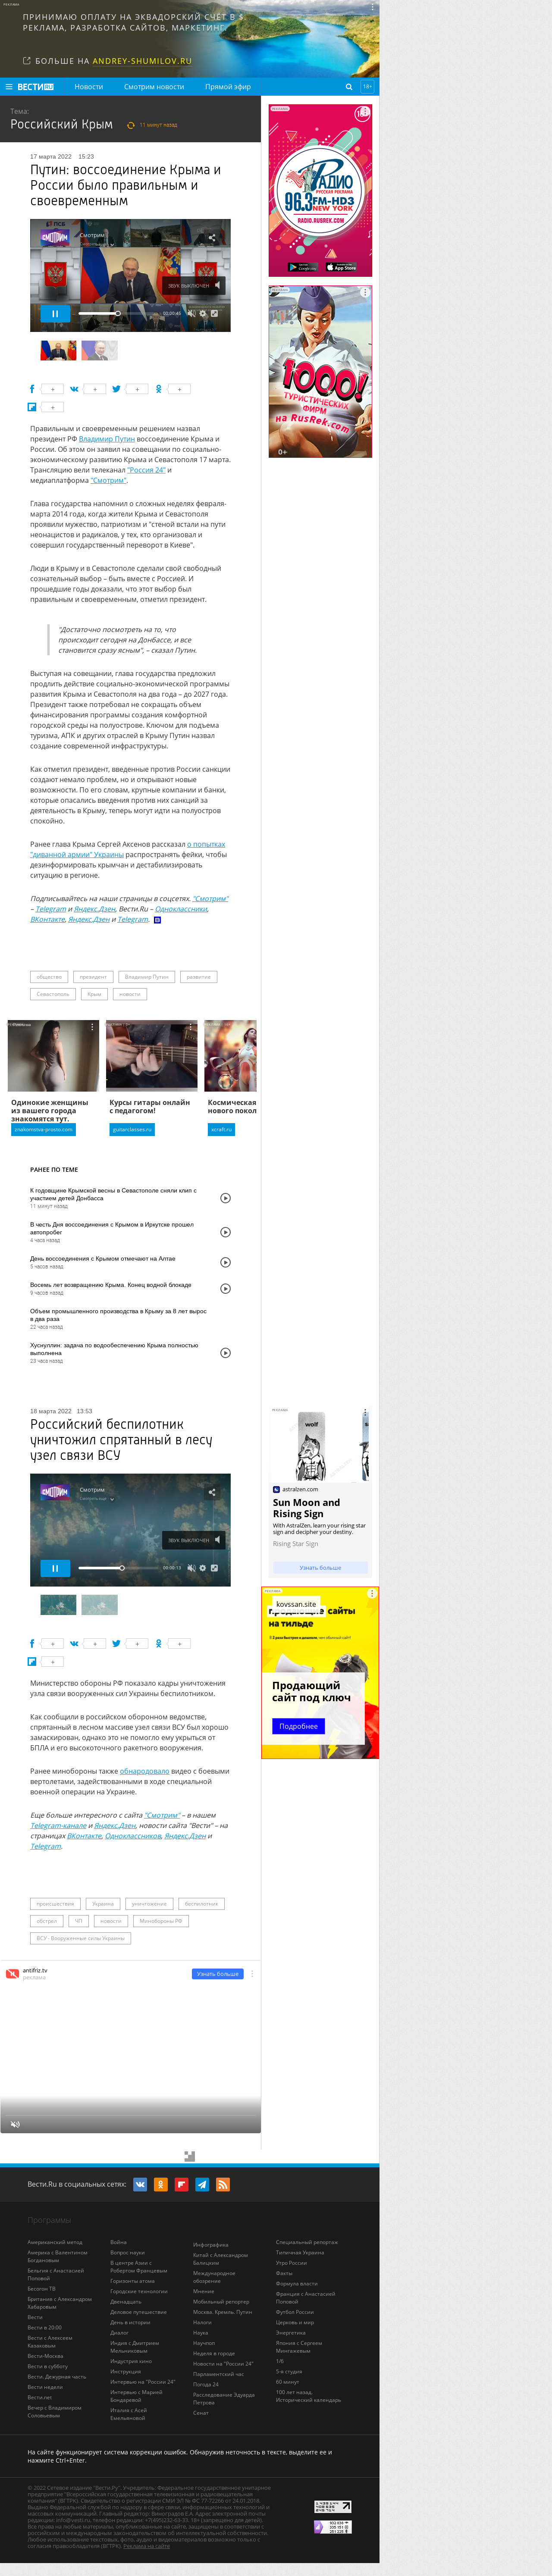Share Putin article on Facebook

tap(32, 389)
